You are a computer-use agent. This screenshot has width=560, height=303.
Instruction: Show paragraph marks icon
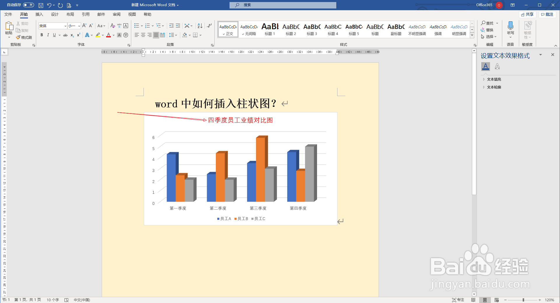209,26
